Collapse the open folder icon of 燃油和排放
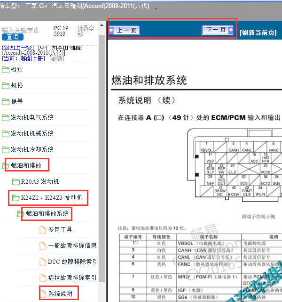This screenshot has height=302, width=282. point(5,166)
